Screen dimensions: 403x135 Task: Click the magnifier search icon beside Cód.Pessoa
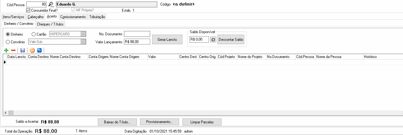pos(51,5)
